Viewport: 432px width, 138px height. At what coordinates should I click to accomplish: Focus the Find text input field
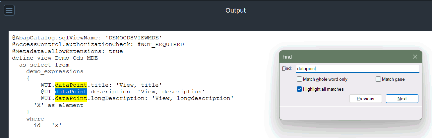pyautogui.click(x=357, y=69)
